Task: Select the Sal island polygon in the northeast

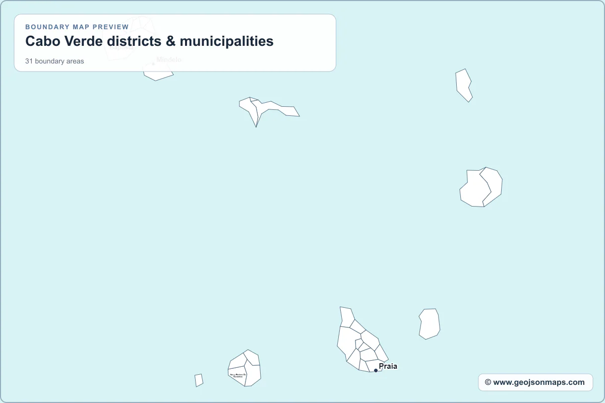Action: [464, 85]
